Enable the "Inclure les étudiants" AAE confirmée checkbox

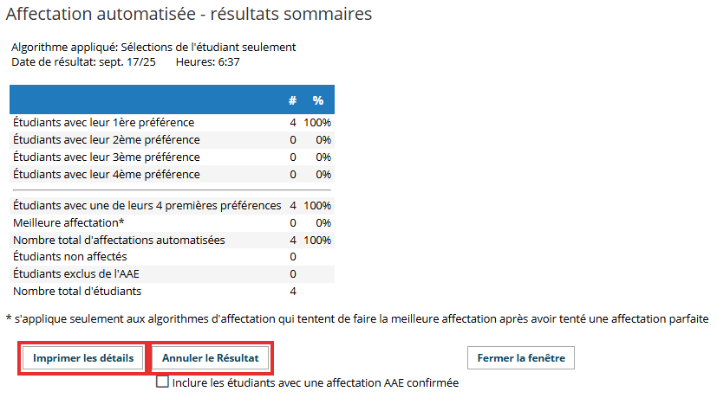click(161, 382)
